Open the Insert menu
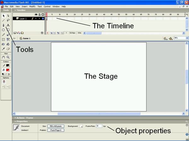This screenshot has height=141, width=189. (24, 6)
